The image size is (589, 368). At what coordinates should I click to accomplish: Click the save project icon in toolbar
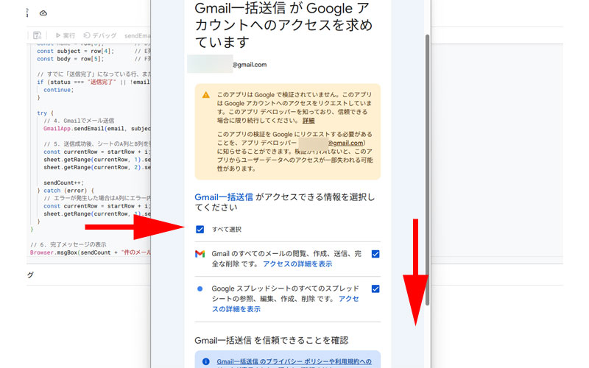coord(38,35)
